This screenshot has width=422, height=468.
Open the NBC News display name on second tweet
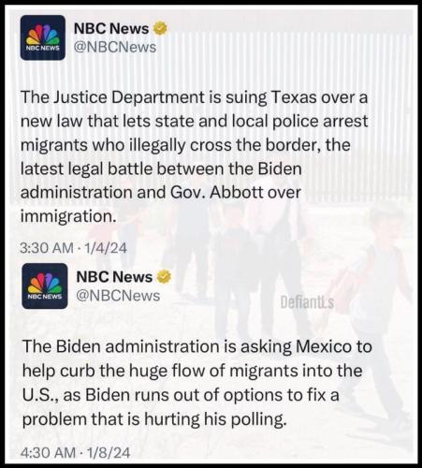pyautogui.click(x=114, y=277)
